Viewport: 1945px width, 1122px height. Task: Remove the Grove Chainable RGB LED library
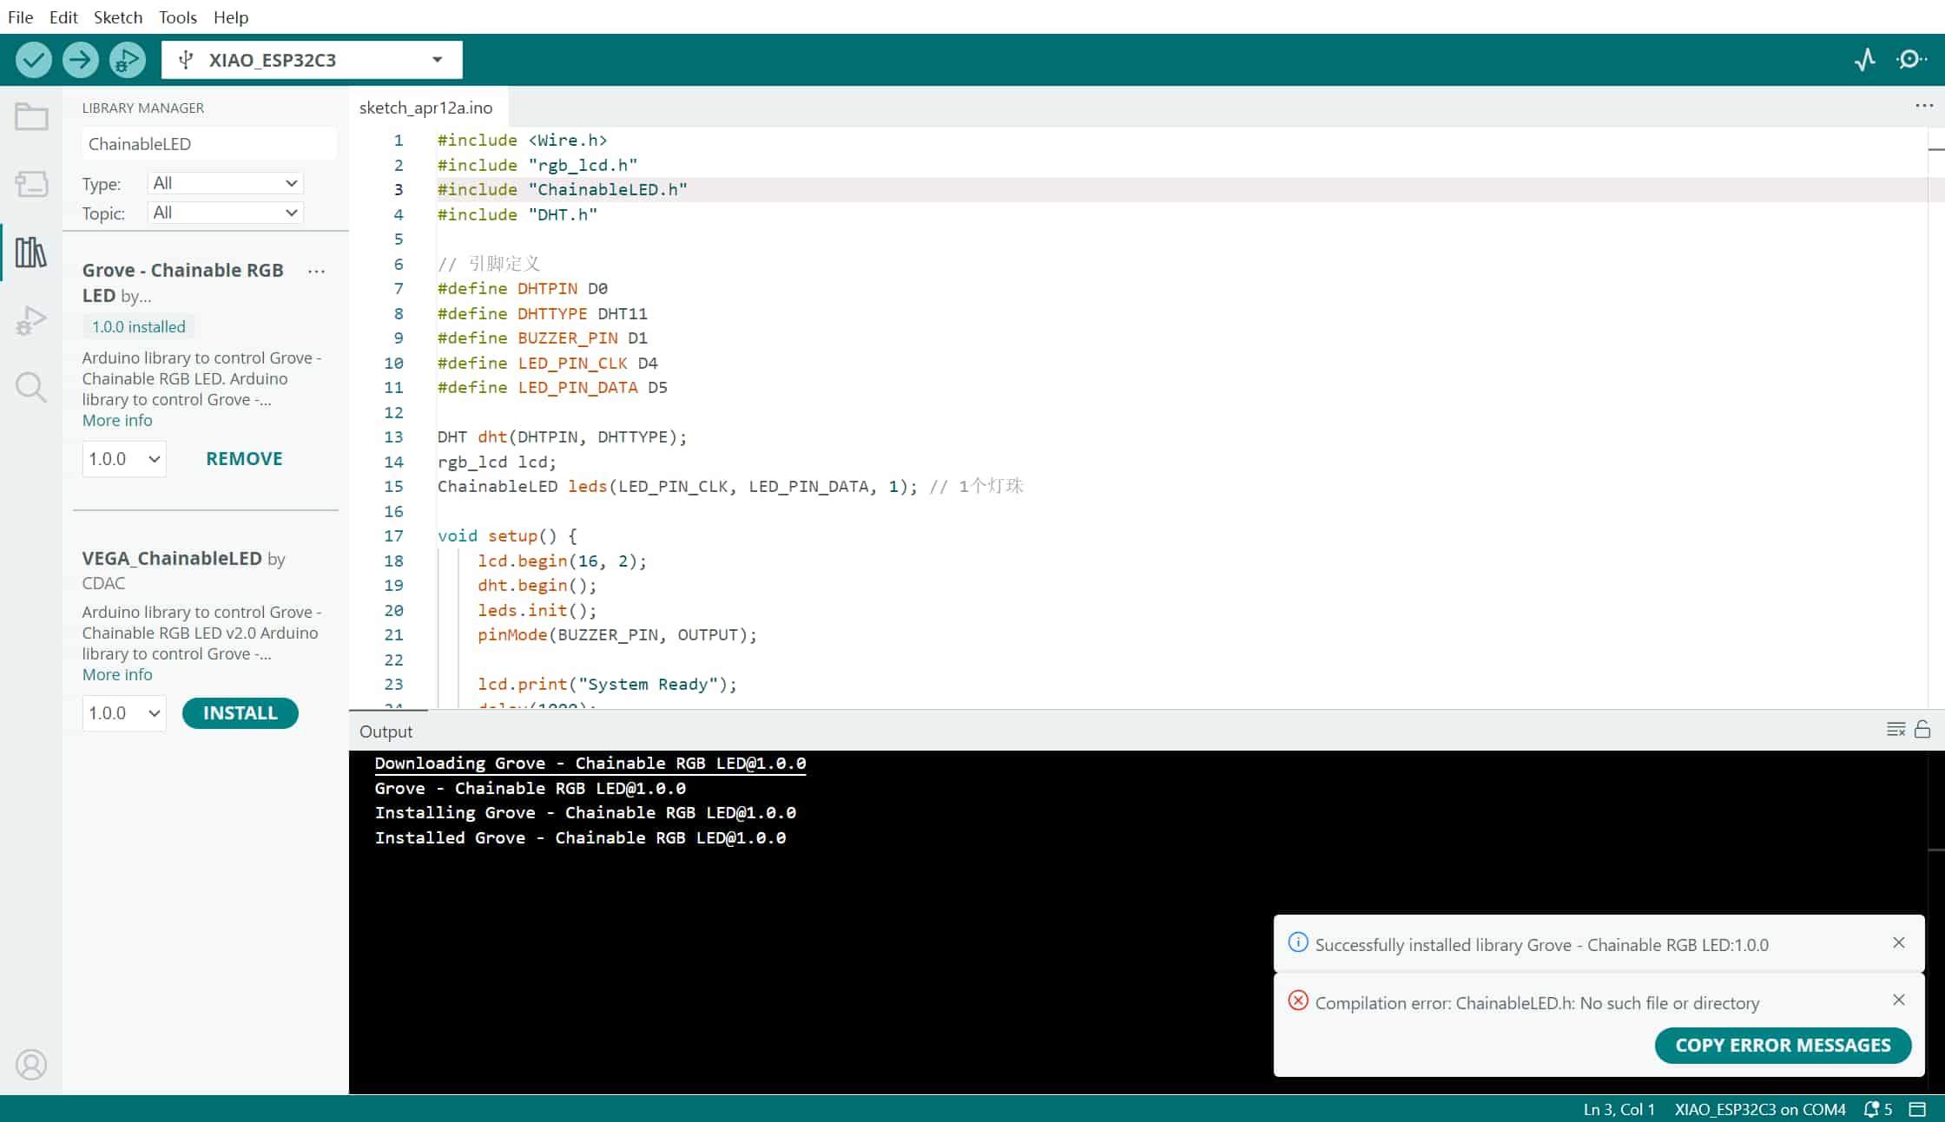click(x=244, y=459)
